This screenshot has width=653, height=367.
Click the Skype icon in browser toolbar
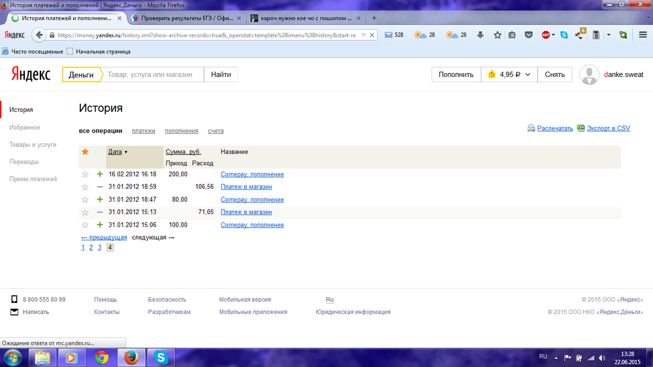click(x=563, y=35)
